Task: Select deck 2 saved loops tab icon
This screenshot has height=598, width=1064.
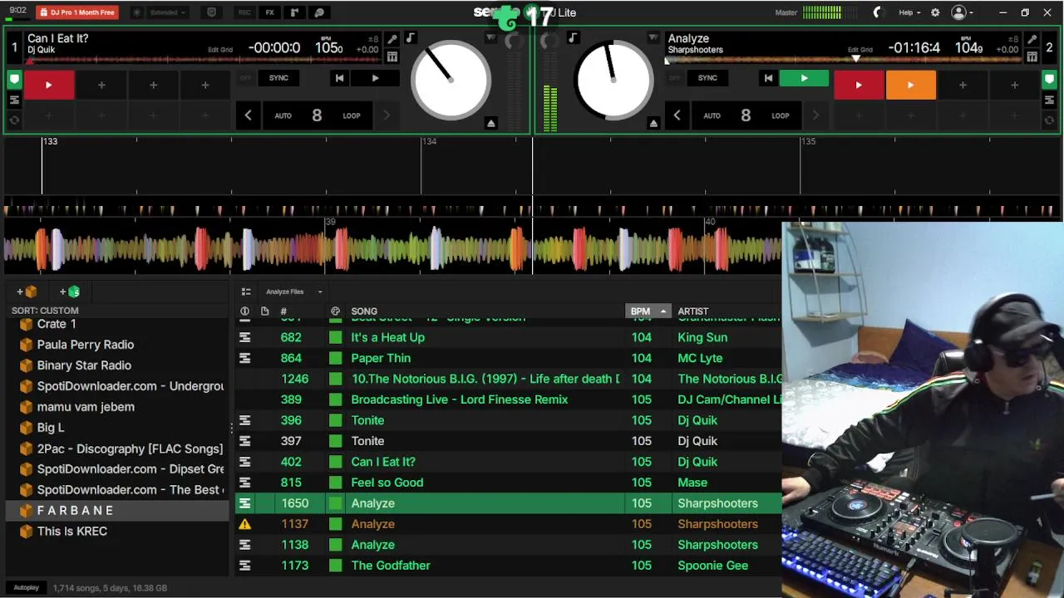Action: coord(1049,100)
